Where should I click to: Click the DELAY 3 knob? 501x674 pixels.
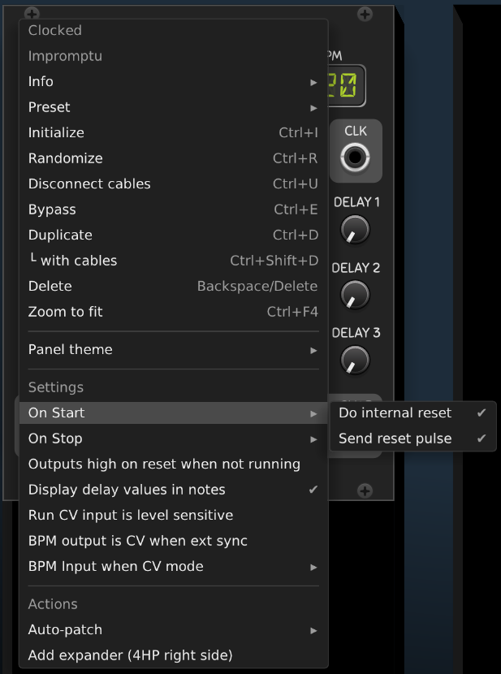(355, 360)
